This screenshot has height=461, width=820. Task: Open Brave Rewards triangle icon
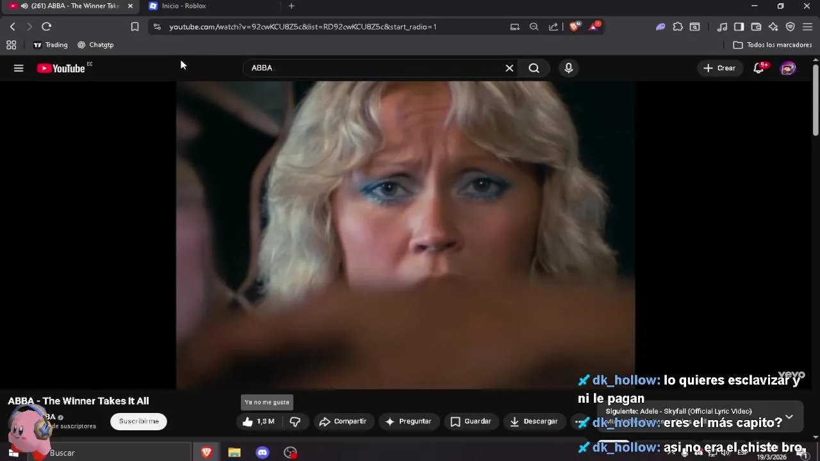pyautogui.click(x=594, y=26)
